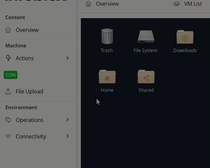Click the Connectivity wifi icon

point(8,137)
